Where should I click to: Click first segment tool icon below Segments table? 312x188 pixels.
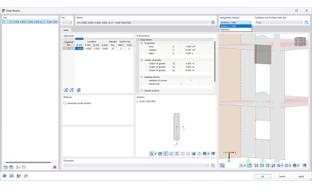66,90
